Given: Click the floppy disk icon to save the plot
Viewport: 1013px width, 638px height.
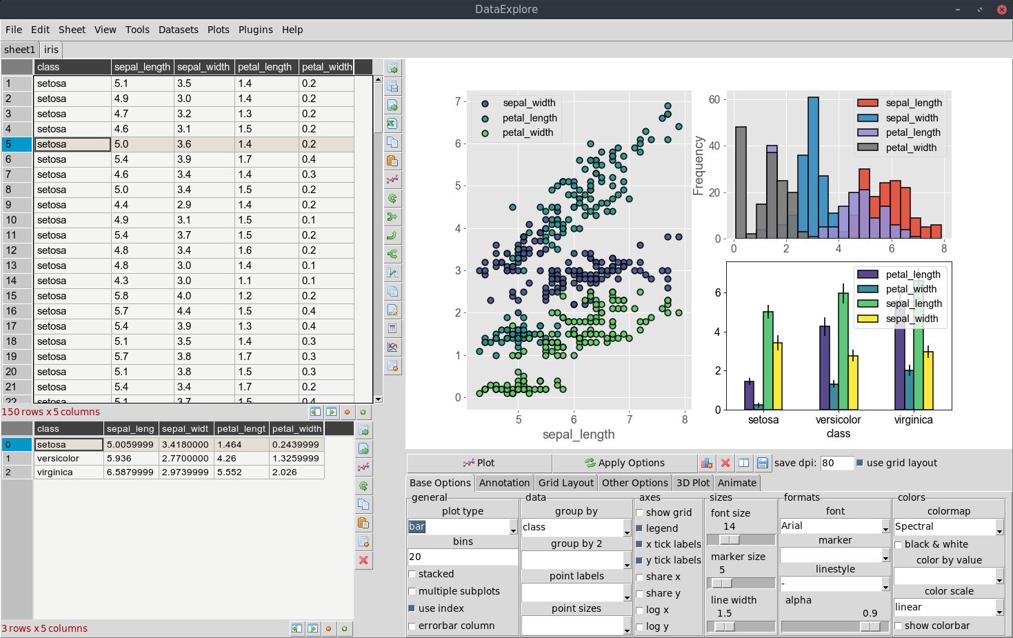Looking at the screenshot, I should (x=762, y=463).
